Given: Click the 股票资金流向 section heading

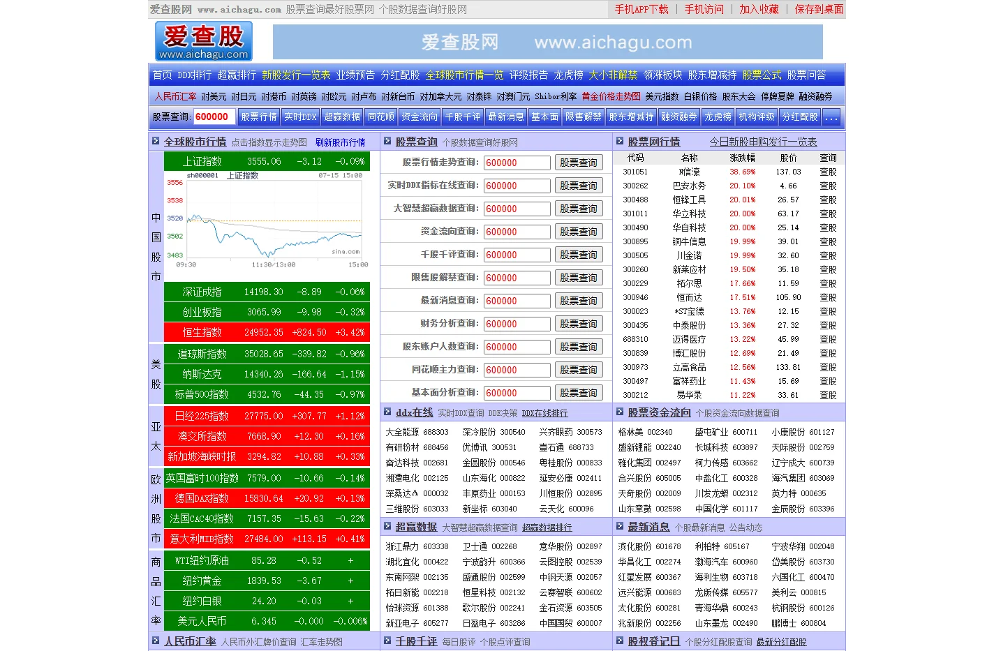Looking at the screenshot, I should click(659, 412).
